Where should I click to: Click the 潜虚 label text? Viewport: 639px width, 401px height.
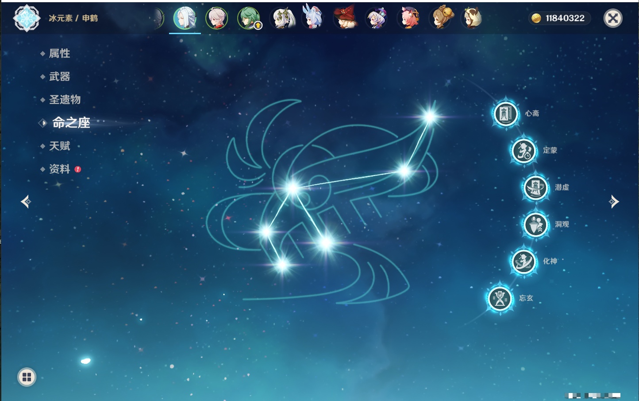(x=562, y=187)
